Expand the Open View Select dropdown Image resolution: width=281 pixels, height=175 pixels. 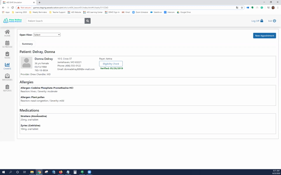click(x=47, y=35)
